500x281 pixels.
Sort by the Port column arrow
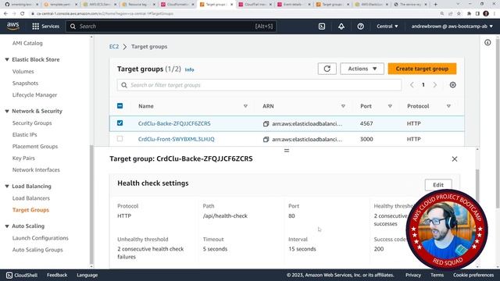click(x=390, y=106)
